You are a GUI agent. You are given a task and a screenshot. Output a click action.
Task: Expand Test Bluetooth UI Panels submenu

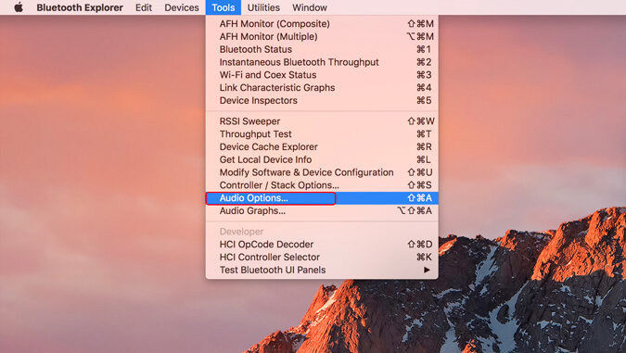(x=322, y=270)
